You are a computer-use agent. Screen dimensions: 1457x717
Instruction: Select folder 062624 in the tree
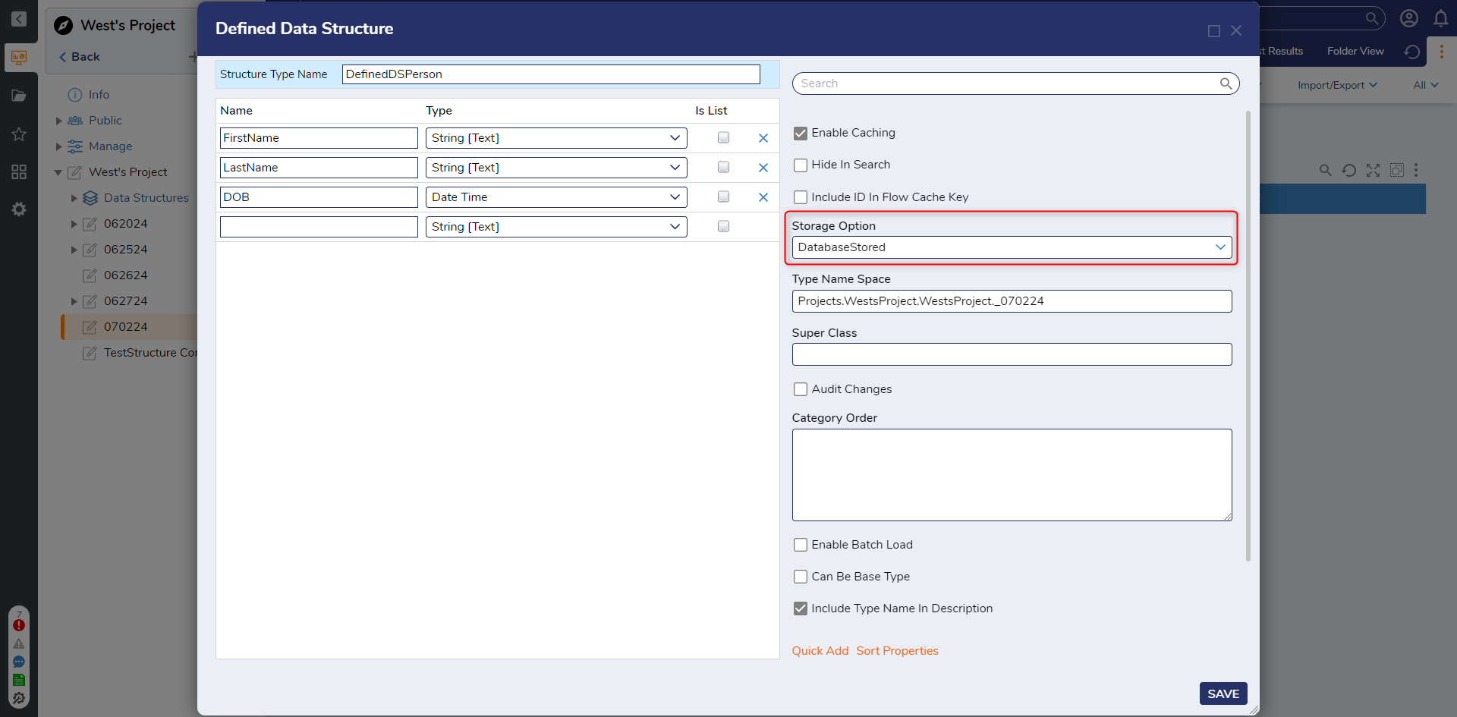point(126,275)
